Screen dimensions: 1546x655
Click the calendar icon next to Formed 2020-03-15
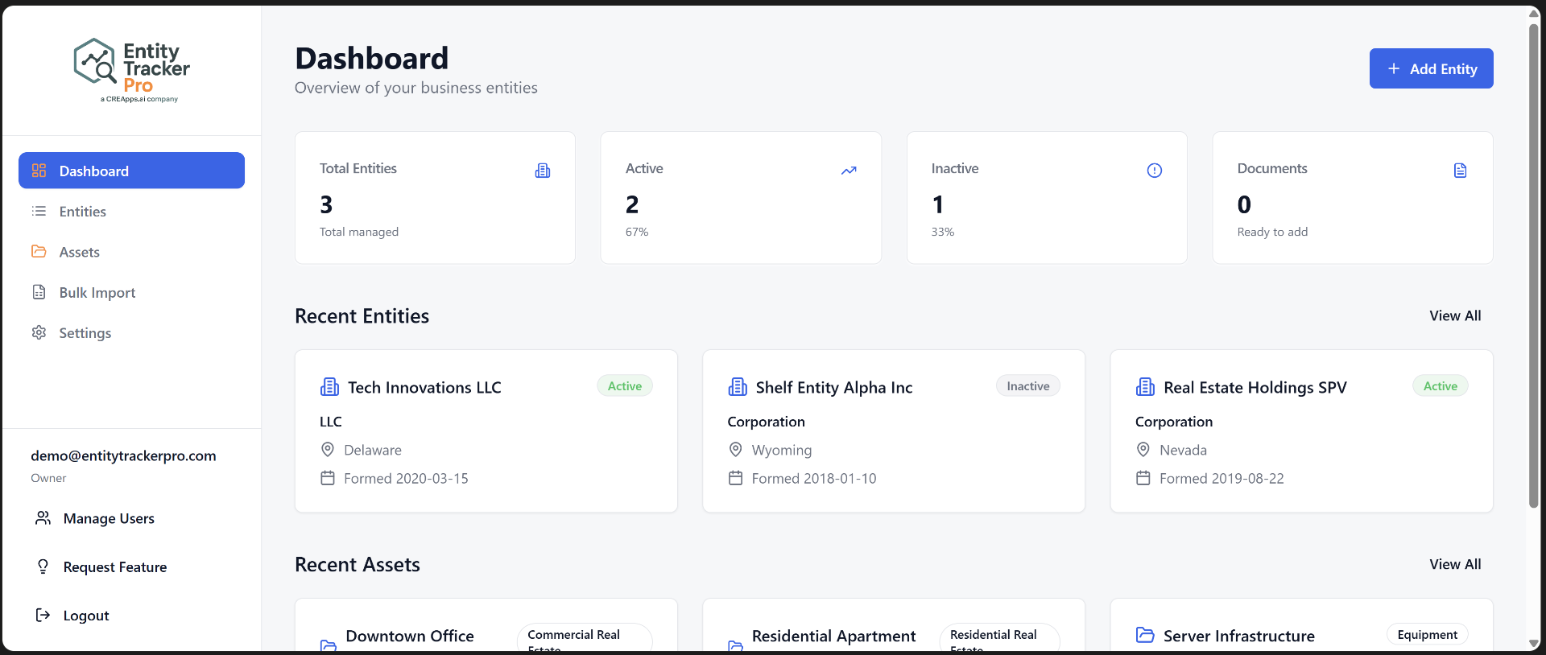click(x=328, y=478)
